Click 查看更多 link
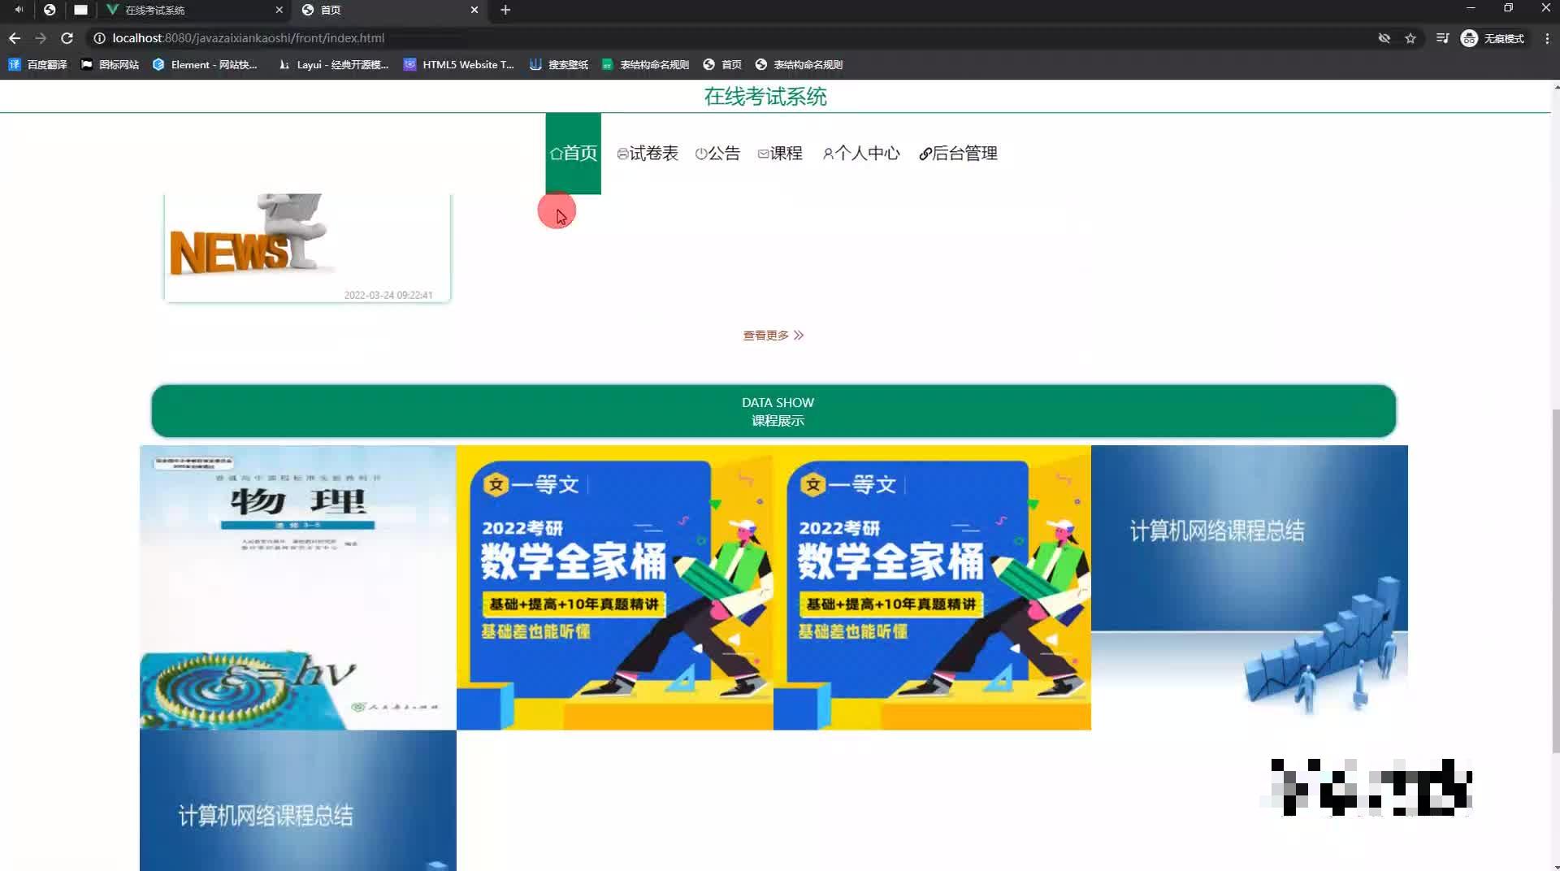This screenshot has height=871, width=1560. pyautogui.click(x=773, y=336)
